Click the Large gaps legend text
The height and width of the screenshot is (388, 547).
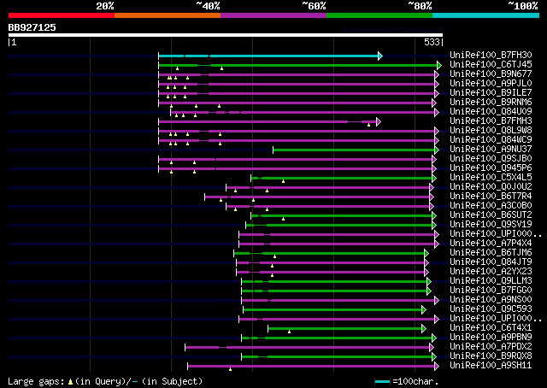pos(36,381)
